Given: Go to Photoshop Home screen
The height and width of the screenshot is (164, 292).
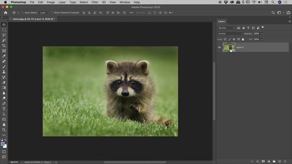Looking at the screenshot, I should pyautogui.click(x=5, y=13).
